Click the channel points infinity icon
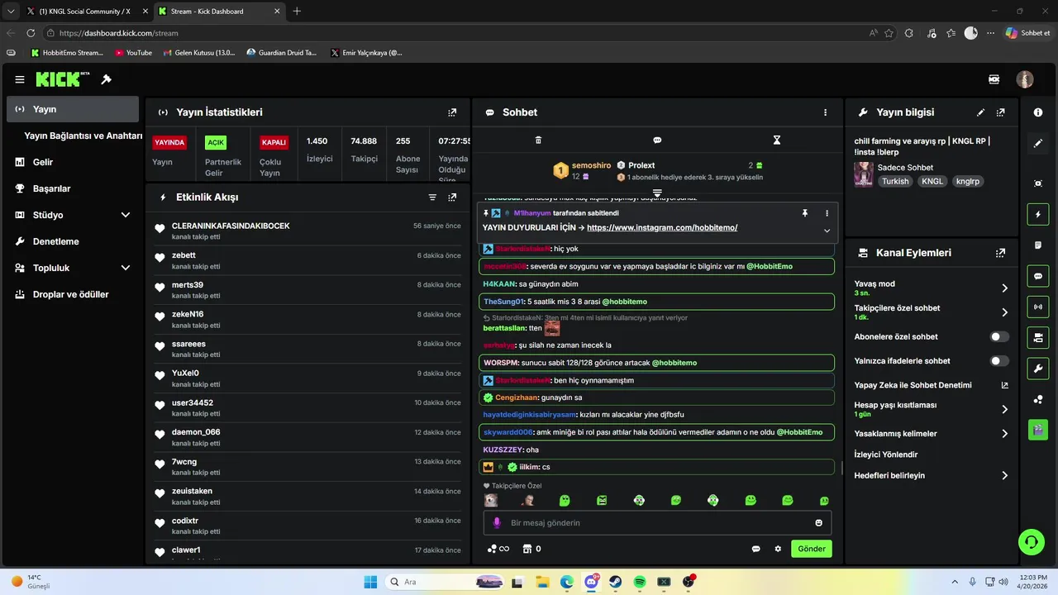 tap(498, 549)
